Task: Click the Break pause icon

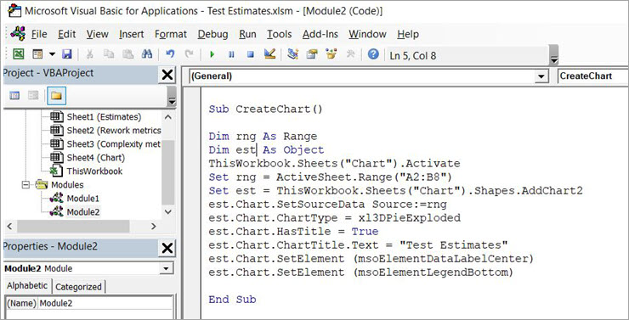Action: [x=231, y=54]
